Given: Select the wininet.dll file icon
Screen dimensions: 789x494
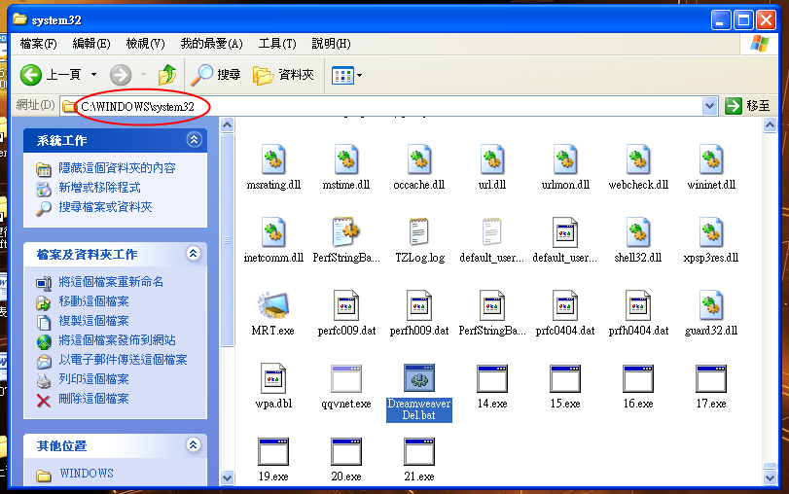Looking at the screenshot, I should [x=711, y=159].
